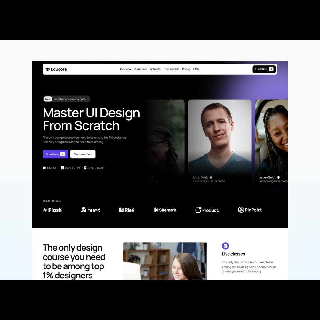Image resolution: width=320 pixels, height=320 pixels.
Task: Click the See curriculum button
Action: pyautogui.click(x=83, y=154)
